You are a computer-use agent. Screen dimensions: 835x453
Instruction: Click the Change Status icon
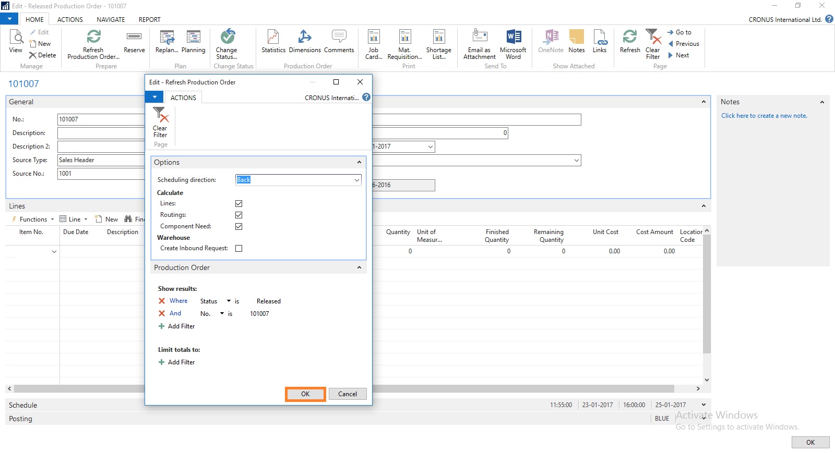pyautogui.click(x=226, y=44)
